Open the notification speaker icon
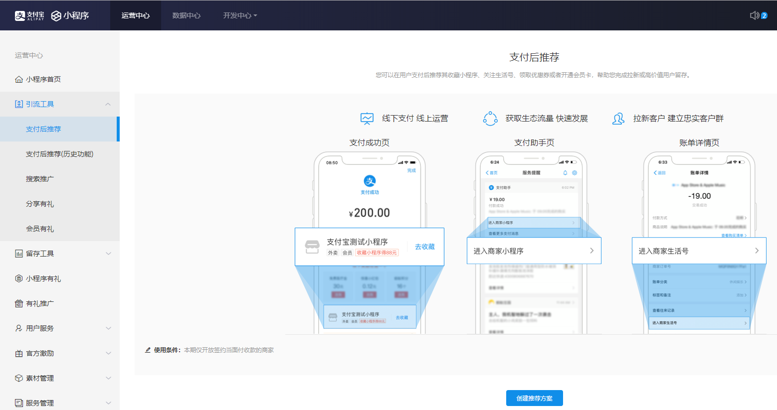This screenshot has width=777, height=410. pos(755,15)
